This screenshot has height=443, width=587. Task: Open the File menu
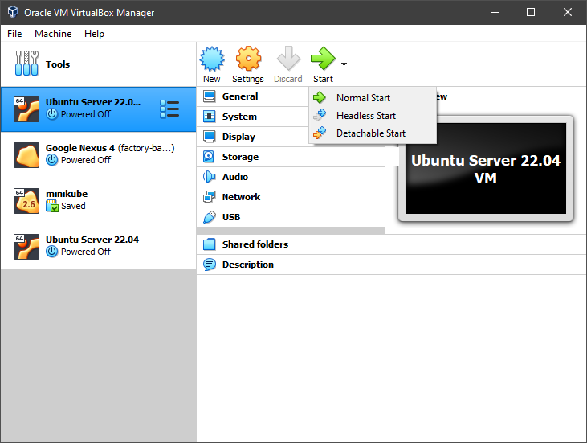14,34
